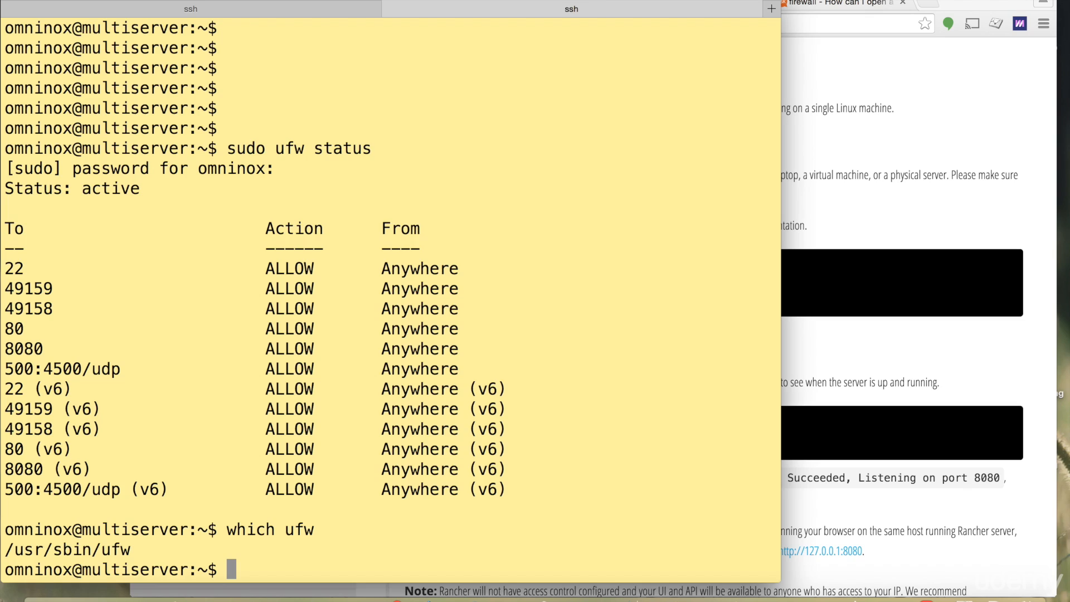The height and width of the screenshot is (602, 1070).
Task: Click the '8080 (v6)' rule entry
Action: click(x=47, y=469)
